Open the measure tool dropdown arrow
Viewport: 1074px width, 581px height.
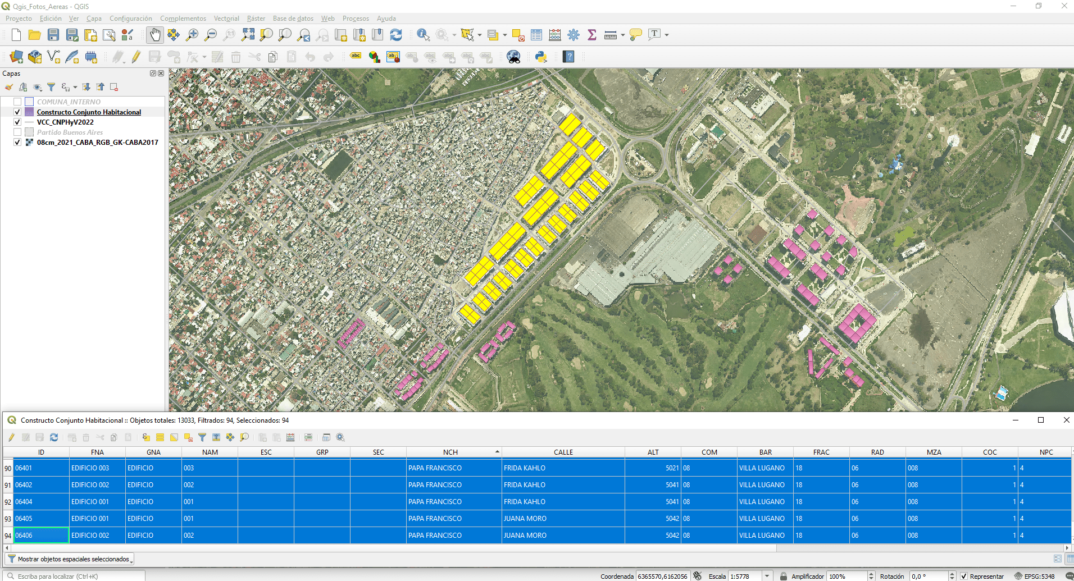pyautogui.click(x=623, y=35)
